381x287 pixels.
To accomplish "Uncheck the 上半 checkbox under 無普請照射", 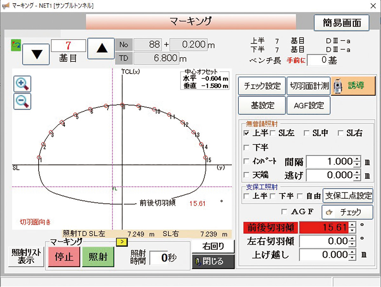I will coord(246,134).
